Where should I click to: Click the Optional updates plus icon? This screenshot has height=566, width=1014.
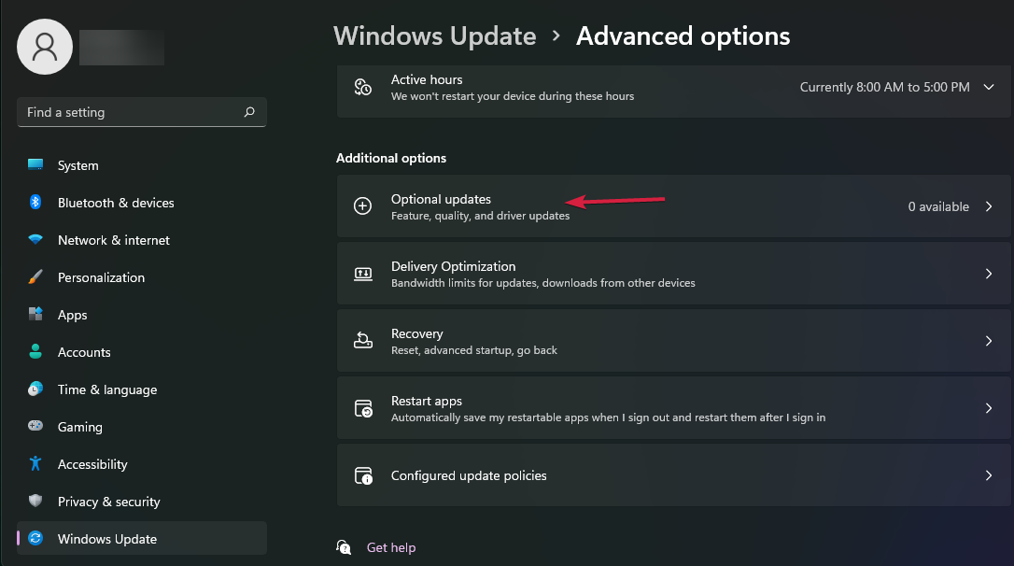coord(363,205)
